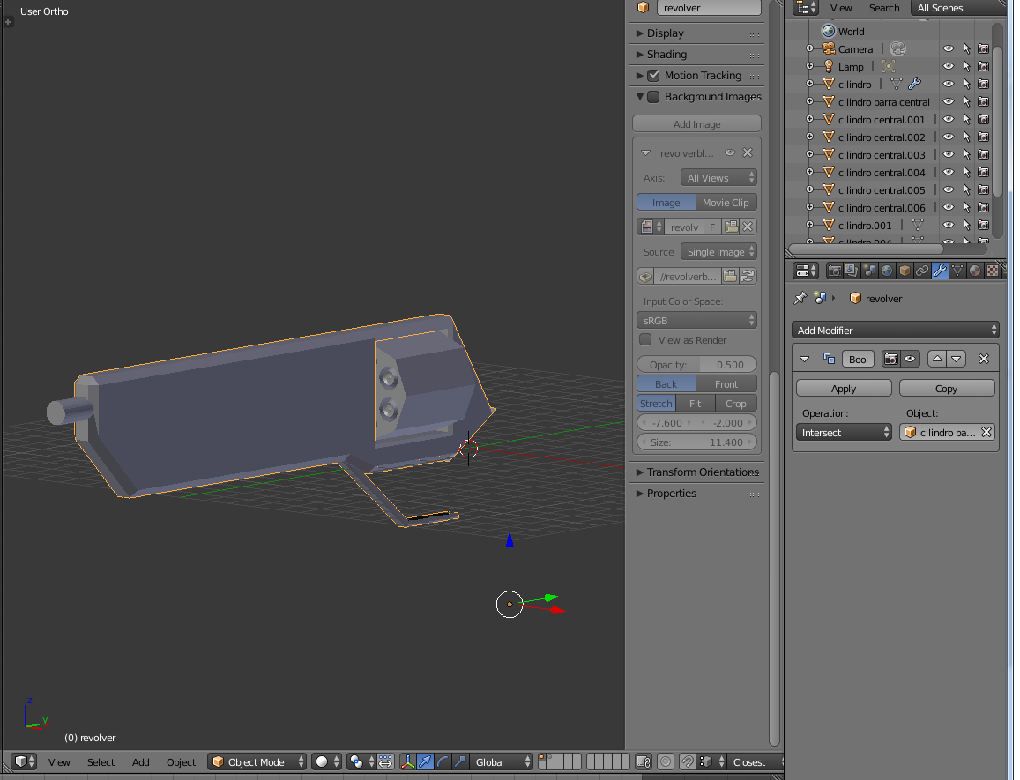The image size is (1020, 780).
Task: Hide the cilindro object via eye icon
Action: (949, 84)
